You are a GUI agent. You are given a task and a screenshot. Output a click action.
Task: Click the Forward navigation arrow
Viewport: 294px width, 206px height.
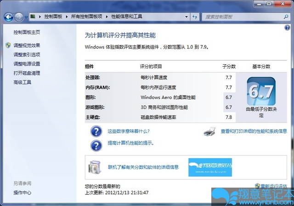point(19,17)
